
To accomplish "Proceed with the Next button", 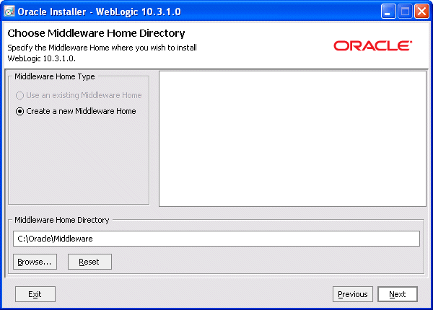I will click(x=398, y=294).
